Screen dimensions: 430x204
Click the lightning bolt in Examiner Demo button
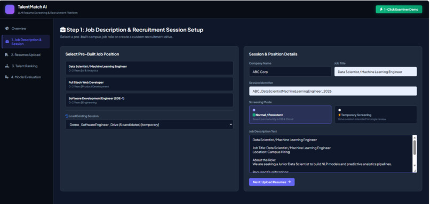pos(381,9)
